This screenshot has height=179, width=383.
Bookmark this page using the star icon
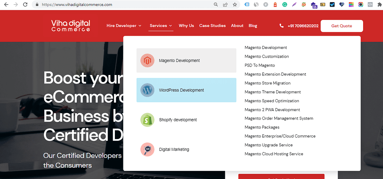pyautogui.click(x=235, y=5)
